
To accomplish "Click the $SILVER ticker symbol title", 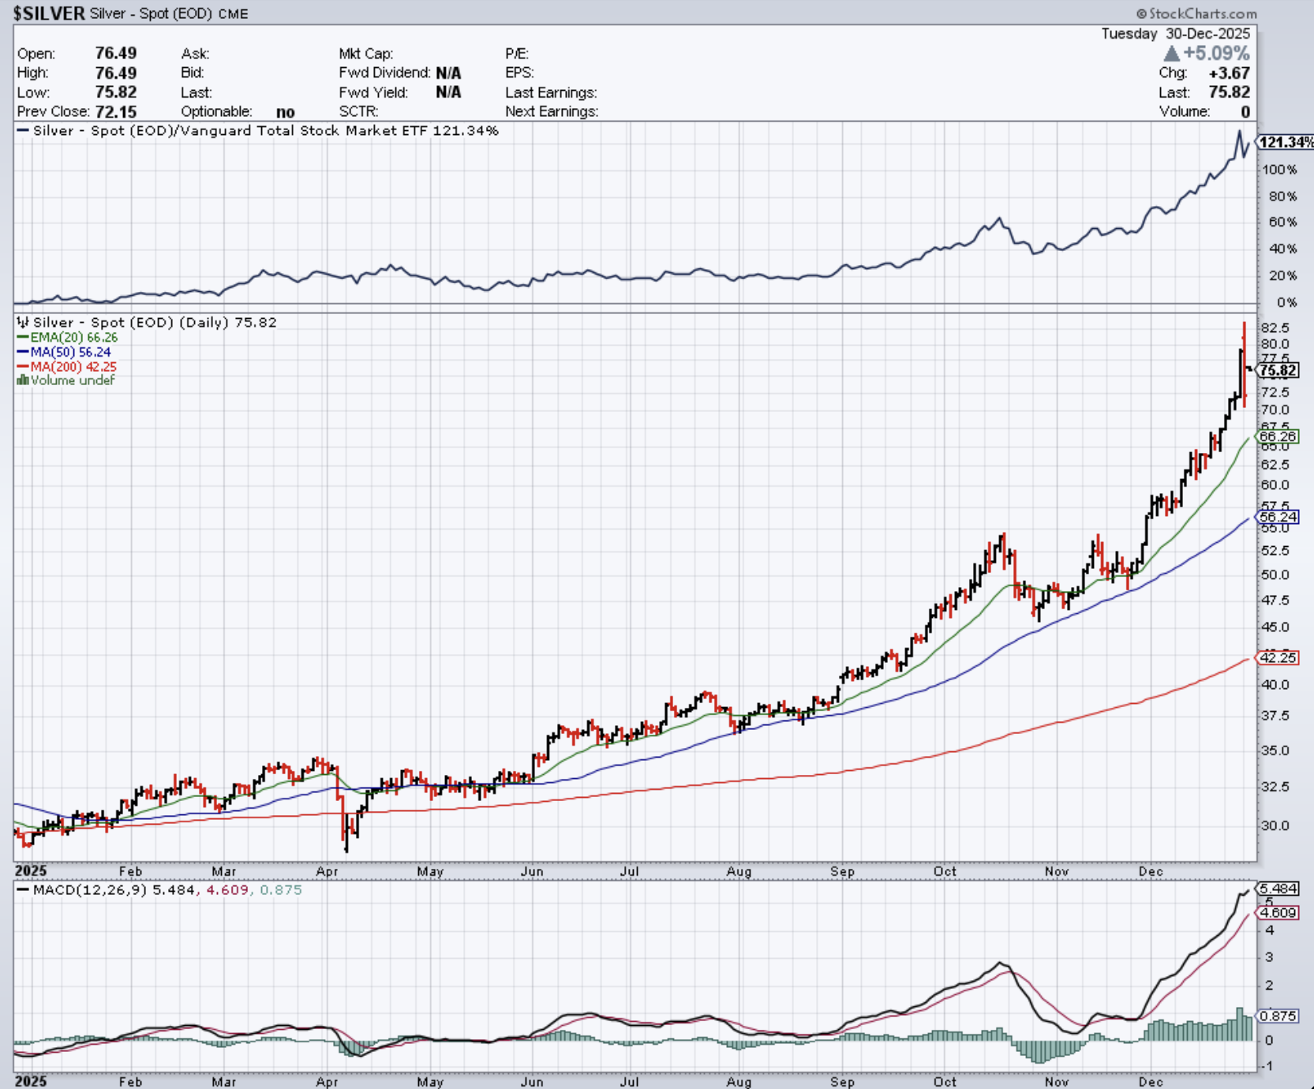I will coord(49,13).
